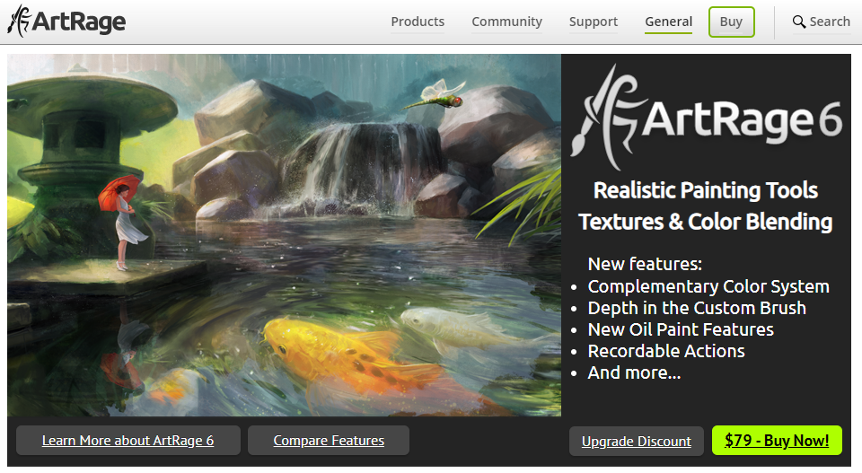Click the ArtRage 6 logo in the dark panel

706,118
